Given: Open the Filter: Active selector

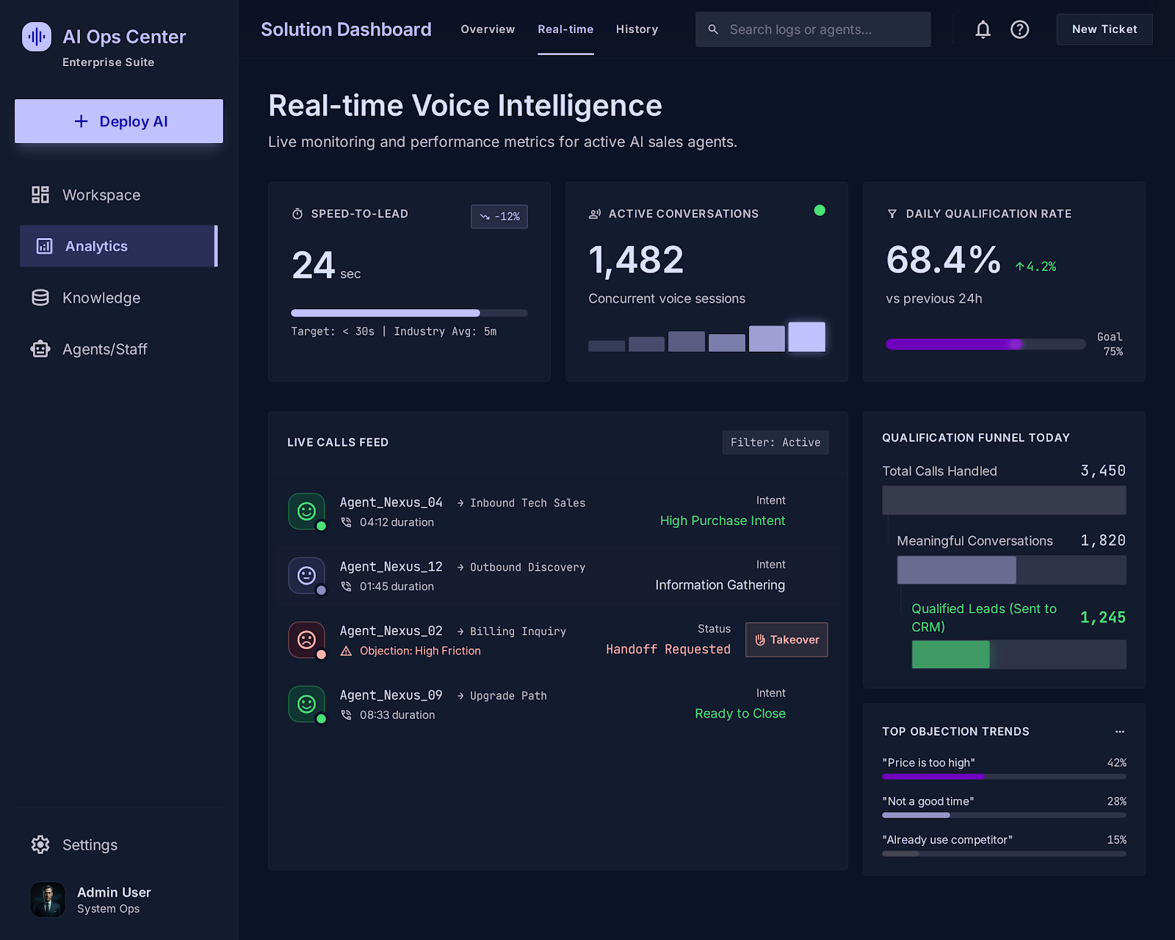Looking at the screenshot, I should [775, 442].
